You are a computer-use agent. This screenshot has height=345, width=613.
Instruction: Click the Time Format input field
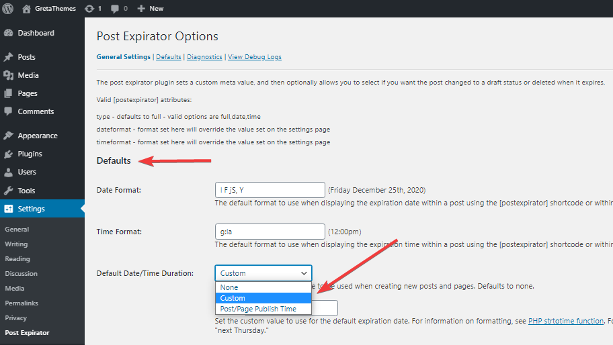click(270, 232)
